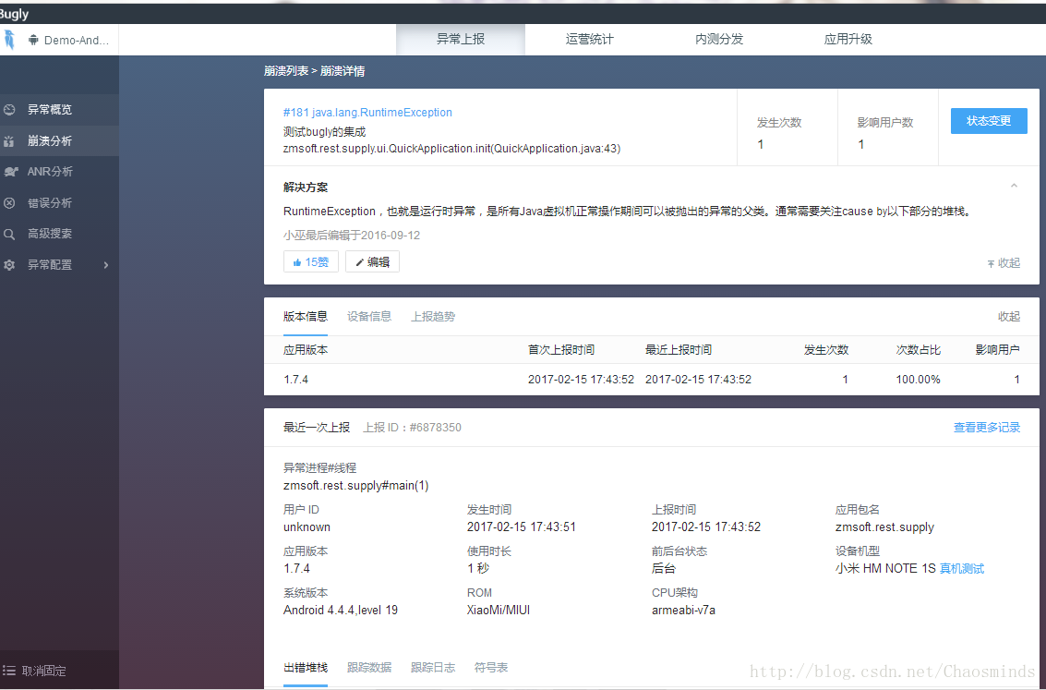1046x690 pixels.
Task: Open the 真机测试 link
Action: pos(962,569)
